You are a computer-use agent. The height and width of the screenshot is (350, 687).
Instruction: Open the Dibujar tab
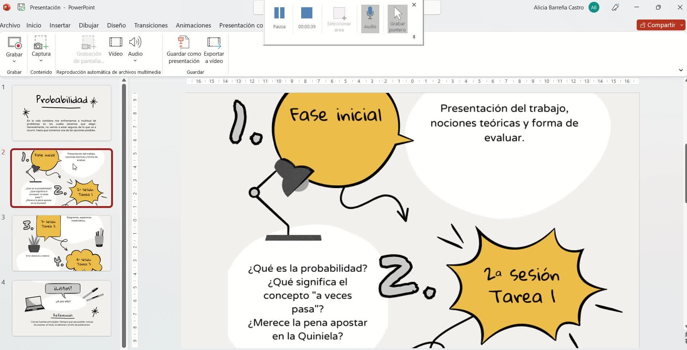89,25
